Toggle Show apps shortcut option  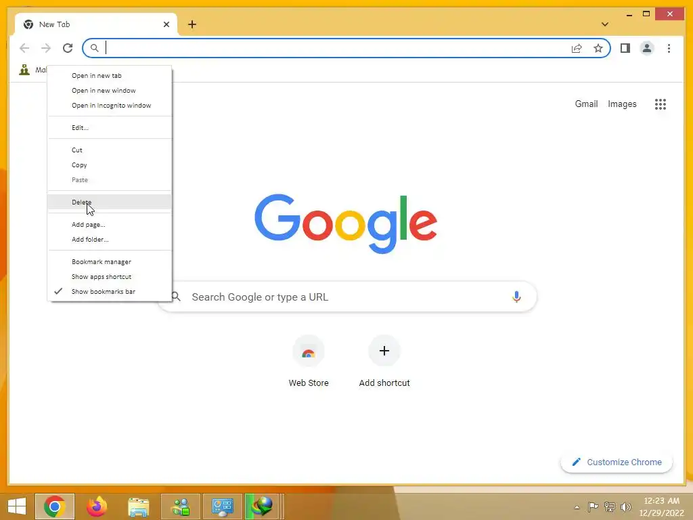click(x=110, y=277)
